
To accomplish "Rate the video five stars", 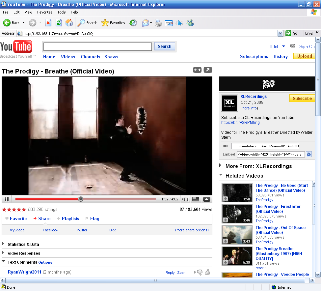I will [24, 210].
